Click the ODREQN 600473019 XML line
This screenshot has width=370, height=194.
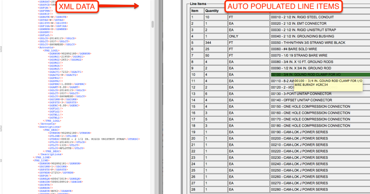60,179
